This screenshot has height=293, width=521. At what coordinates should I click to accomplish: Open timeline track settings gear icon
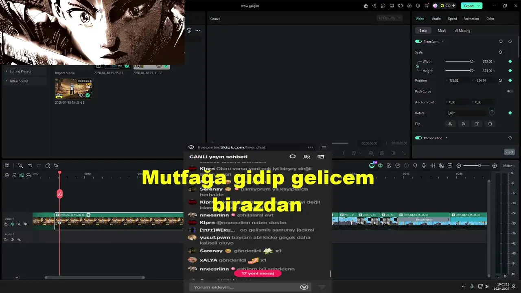coord(7,175)
